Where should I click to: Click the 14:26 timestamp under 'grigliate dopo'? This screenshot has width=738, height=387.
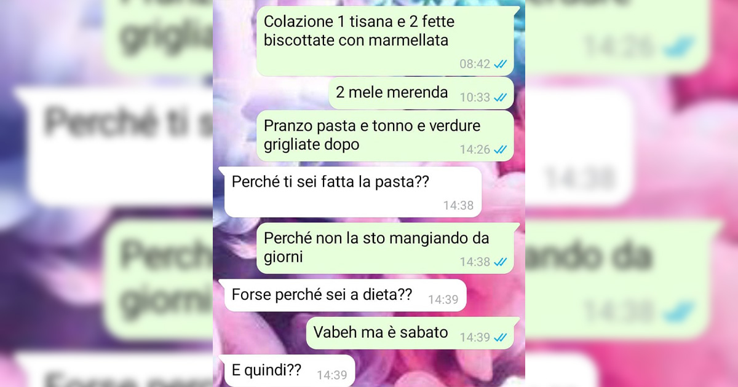pos(475,149)
